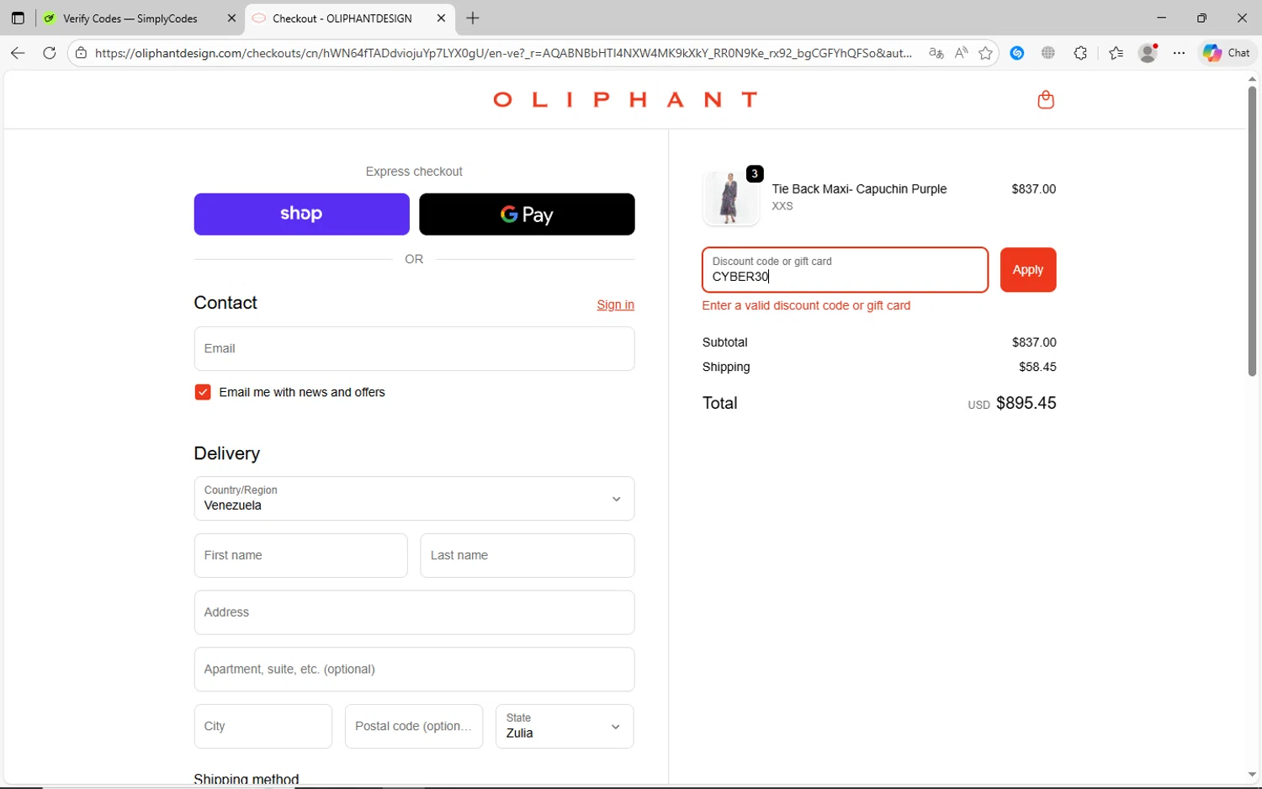Activate the read aloud icon
The image size is (1262, 789).
point(961,53)
